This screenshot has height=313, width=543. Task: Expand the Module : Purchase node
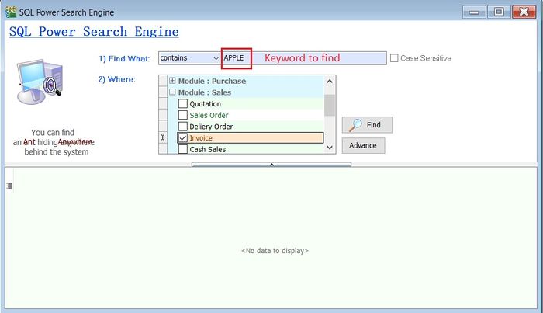click(172, 81)
